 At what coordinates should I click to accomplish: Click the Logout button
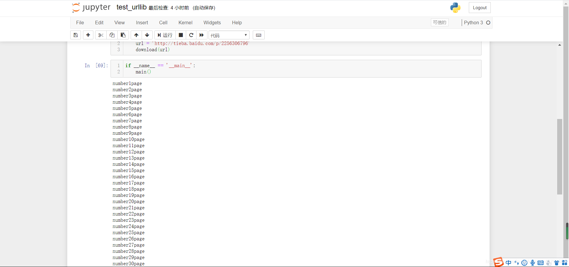480,7
